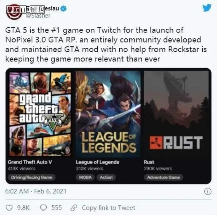Open the Grand Theft Auto V cover art
This screenshot has width=217, height=215.
pos(40,114)
